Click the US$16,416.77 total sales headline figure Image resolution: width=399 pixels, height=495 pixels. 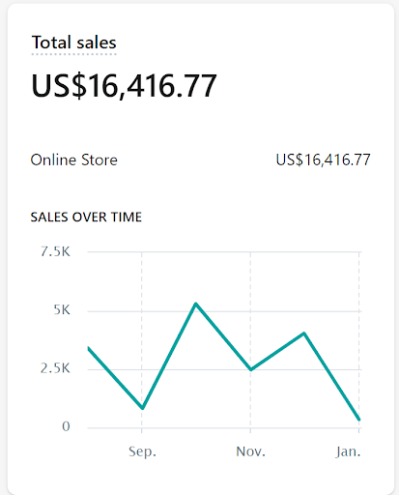(124, 86)
